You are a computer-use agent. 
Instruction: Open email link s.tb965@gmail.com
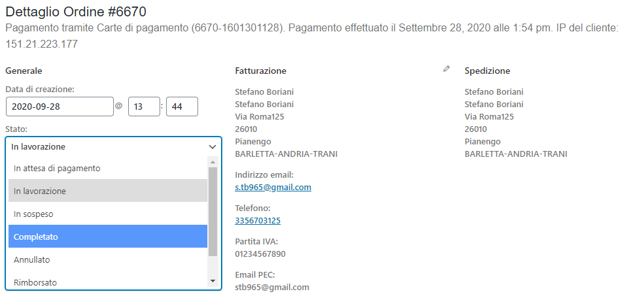273,187
